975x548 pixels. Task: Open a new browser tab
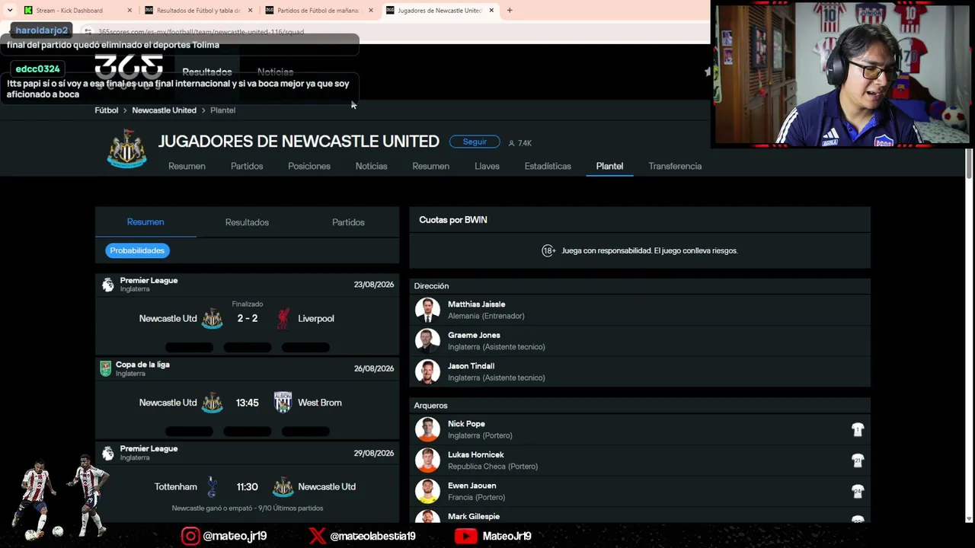510,11
